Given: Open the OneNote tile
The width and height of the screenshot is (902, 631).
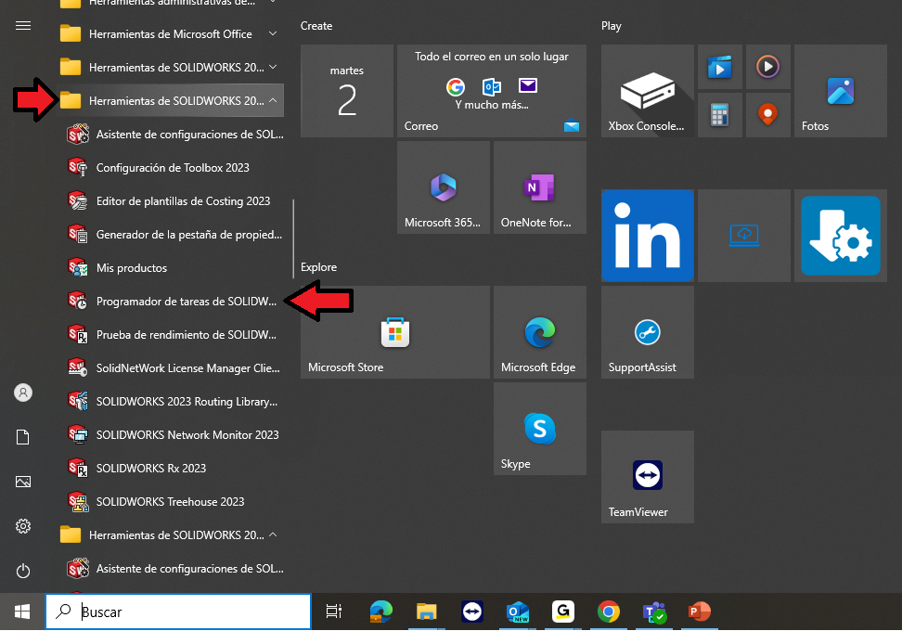Looking at the screenshot, I should pyautogui.click(x=539, y=187).
